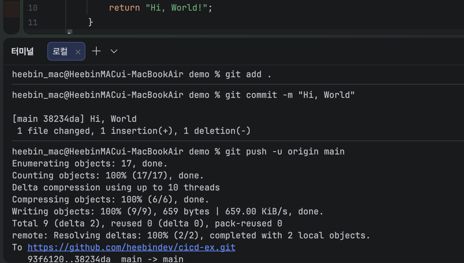
Task: Select the 로컬 terminal tab
Action: click(x=66, y=51)
